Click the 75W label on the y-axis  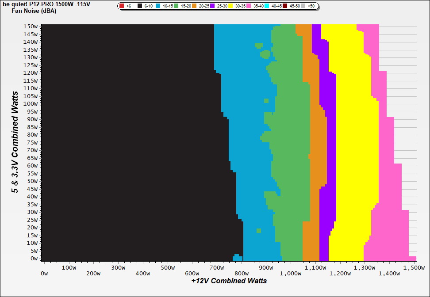pos(32,142)
